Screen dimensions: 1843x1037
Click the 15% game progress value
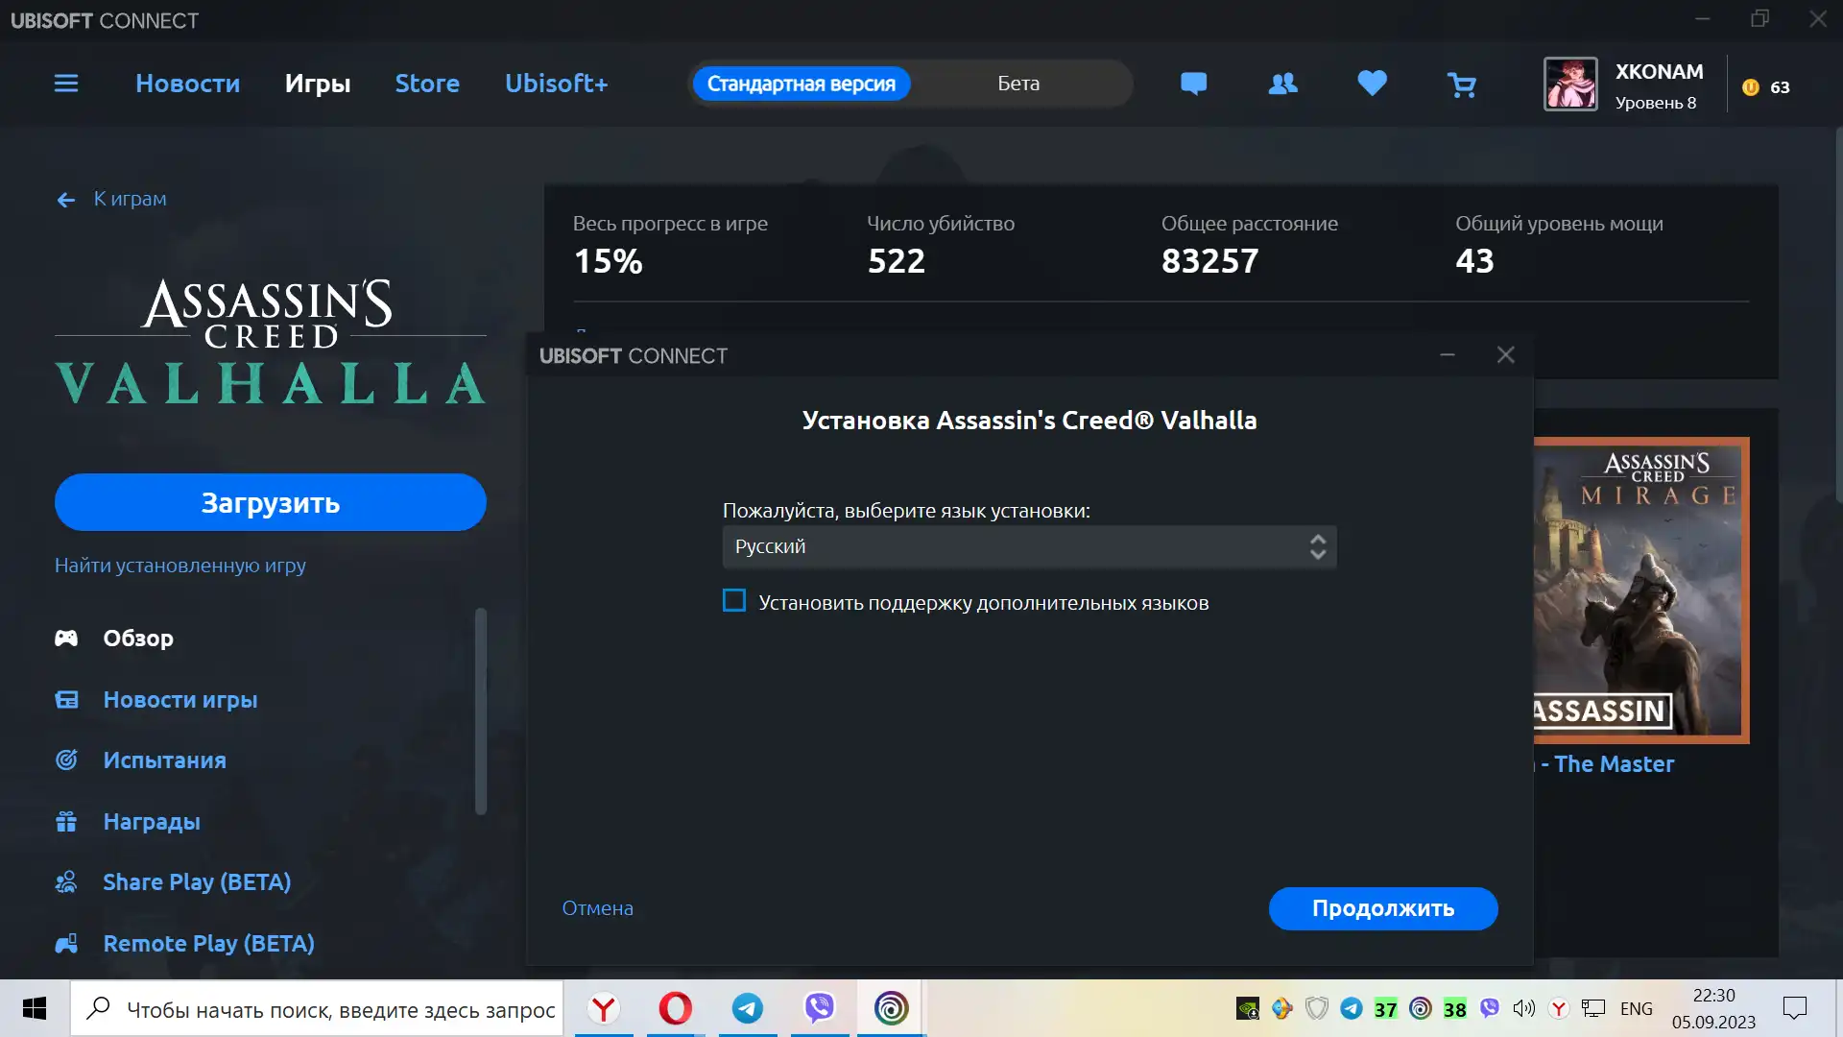point(608,261)
